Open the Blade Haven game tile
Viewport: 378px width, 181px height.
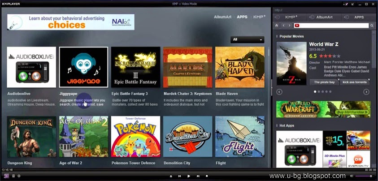[240, 67]
